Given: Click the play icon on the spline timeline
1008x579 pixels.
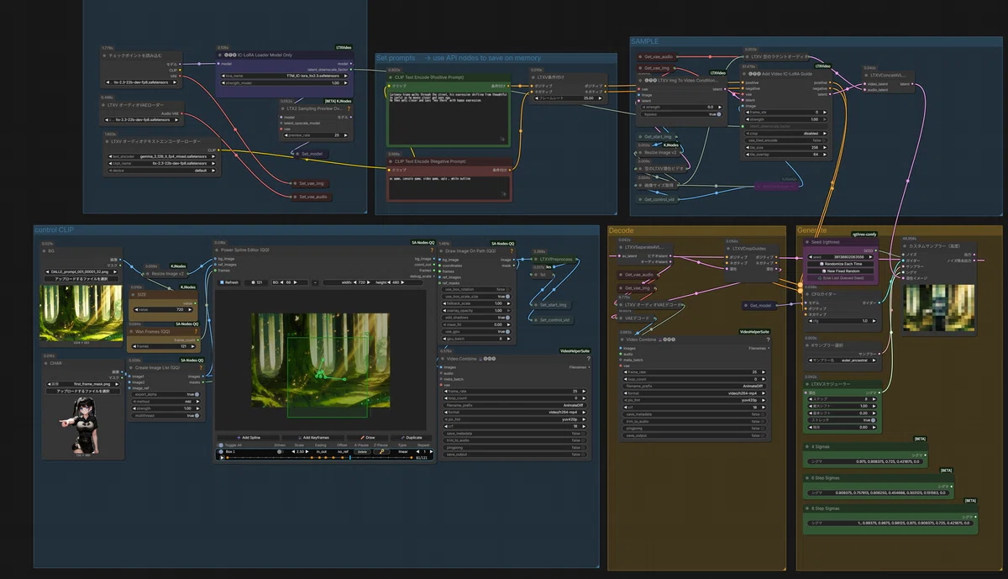Looking at the screenshot, I should (222, 457).
